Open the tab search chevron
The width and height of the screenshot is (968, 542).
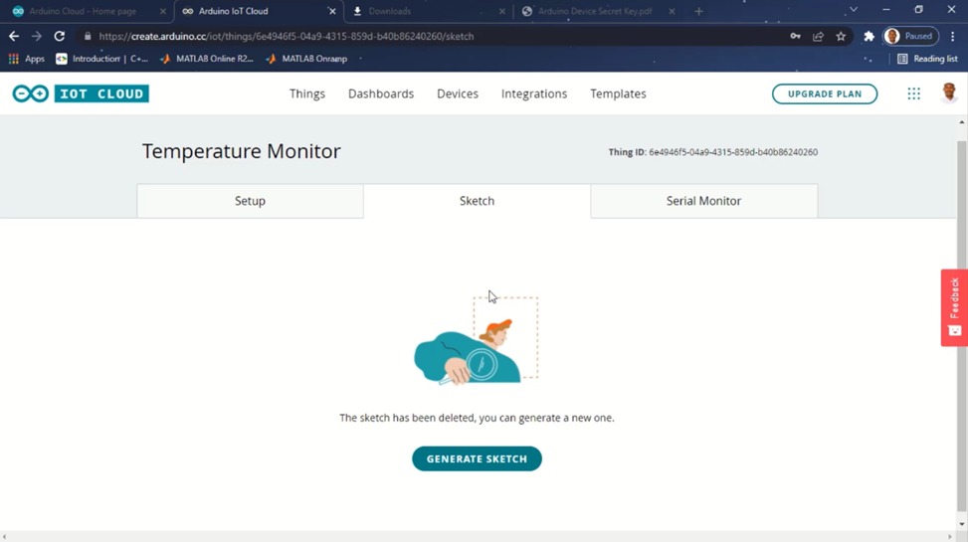tap(854, 10)
